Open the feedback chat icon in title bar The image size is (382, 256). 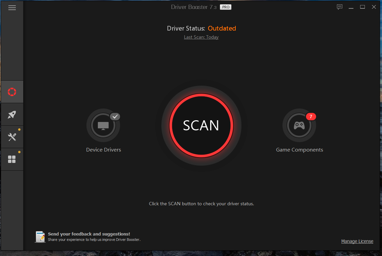[x=339, y=7]
